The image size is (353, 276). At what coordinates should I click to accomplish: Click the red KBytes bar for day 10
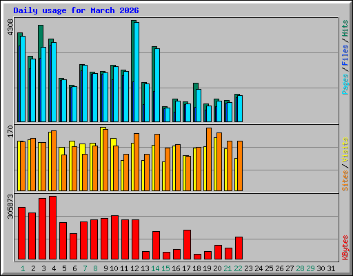tap(114, 237)
